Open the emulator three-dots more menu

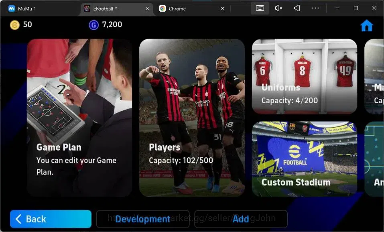tap(315, 8)
